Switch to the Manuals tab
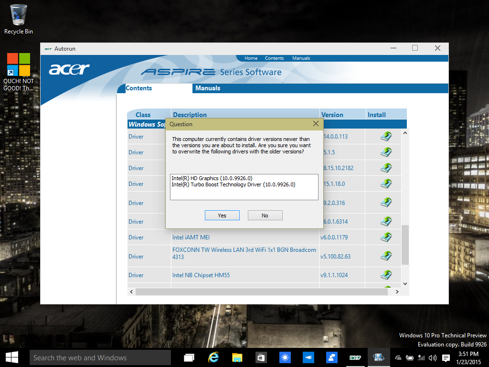The width and height of the screenshot is (489, 367). pyautogui.click(x=208, y=88)
